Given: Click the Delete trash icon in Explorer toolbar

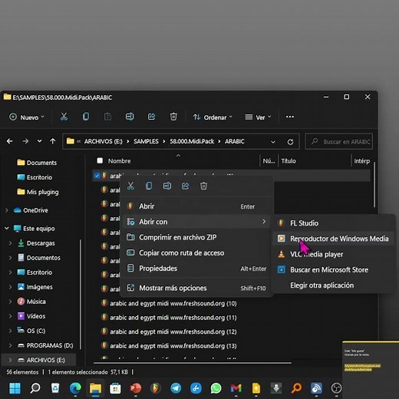Looking at the screenshot, I should (x=173, y=117).
